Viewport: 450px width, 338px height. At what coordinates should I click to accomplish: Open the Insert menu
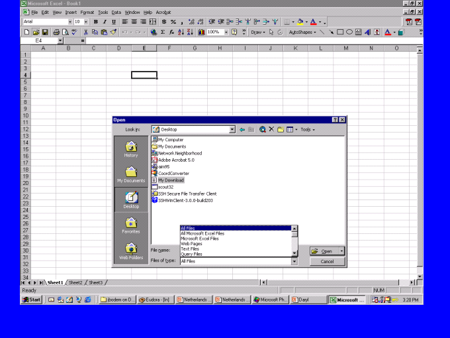pos(71,13)
